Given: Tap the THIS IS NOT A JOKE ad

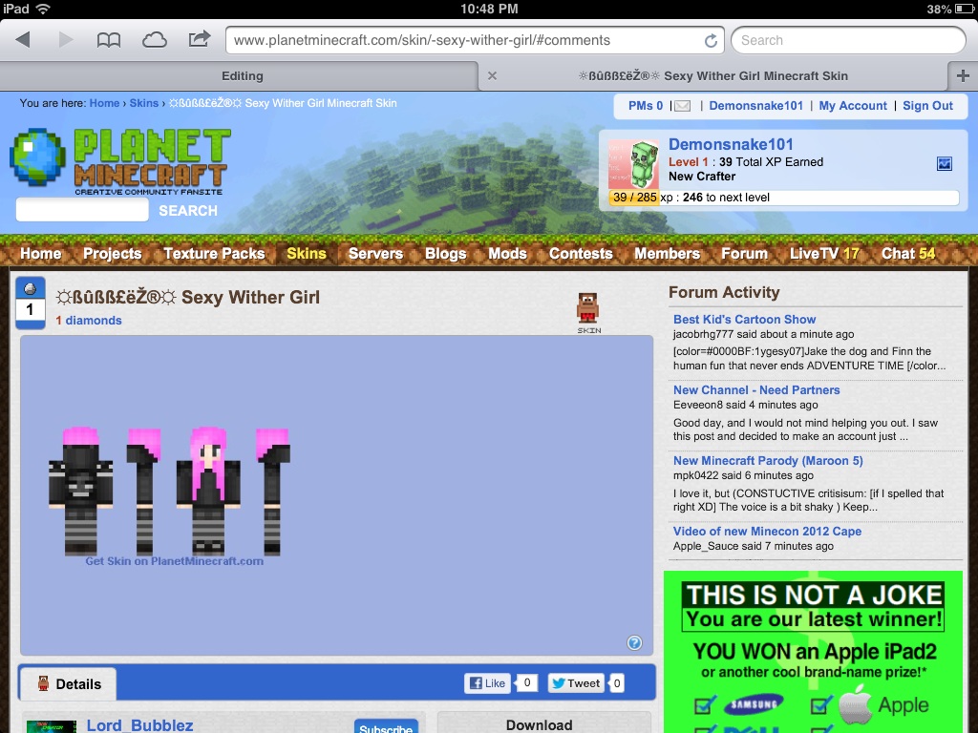Looking at the screenshot, I should pyautogui.click(x=814, y=651).
